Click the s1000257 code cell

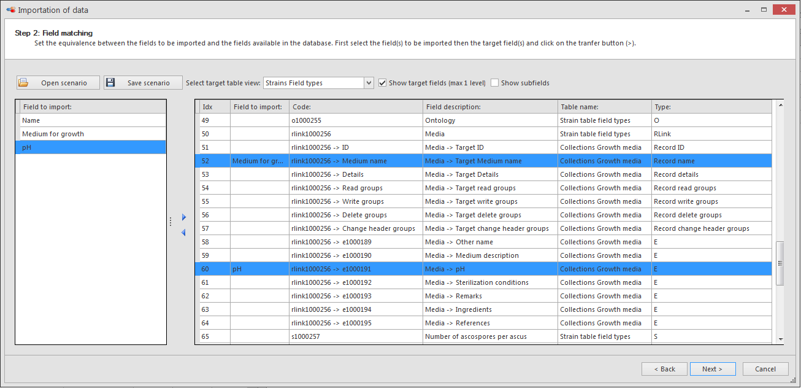[x=356, y=336]
